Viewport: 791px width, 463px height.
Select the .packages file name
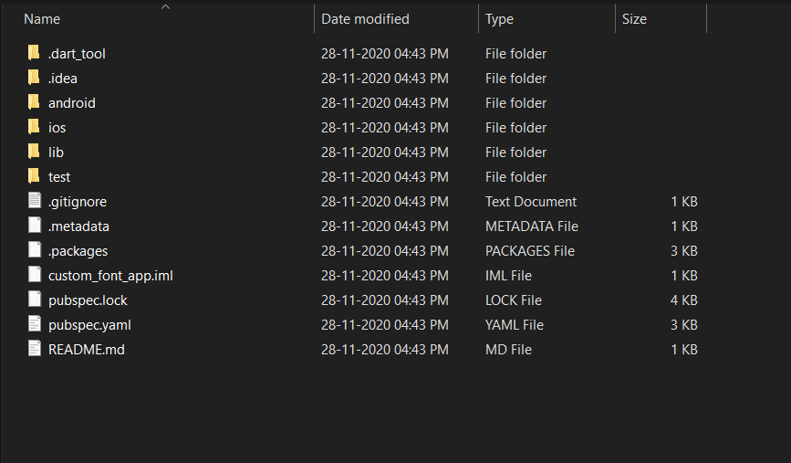(78, 251)
